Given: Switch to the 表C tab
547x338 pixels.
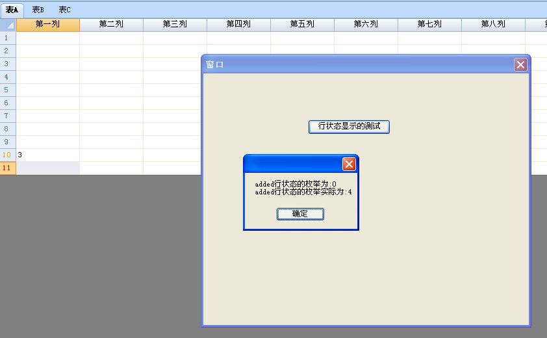Looking at the screenshot, I should pyautogui.click(x=64, y=10).
